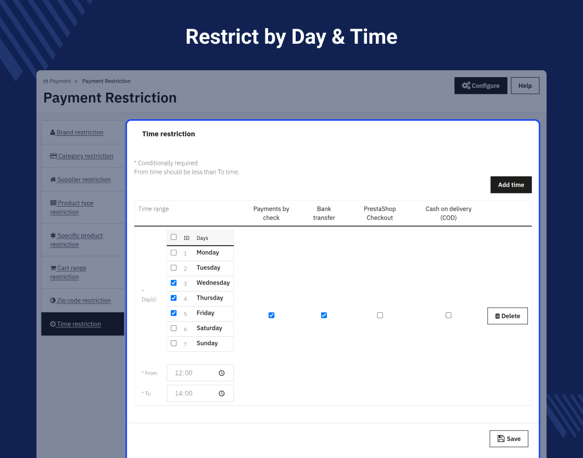The width and height of the screenshot is (583, 458).
Task: Click the Time restriction clock icon in sidebar
Action: tap(53, 324)
